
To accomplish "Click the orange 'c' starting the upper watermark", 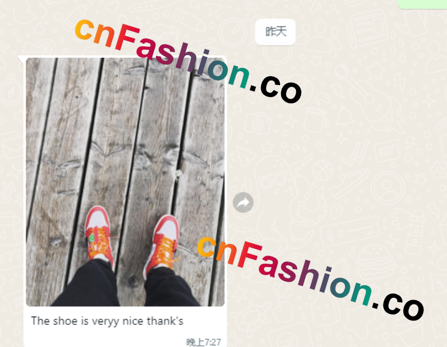I will (x=84, y=29).
